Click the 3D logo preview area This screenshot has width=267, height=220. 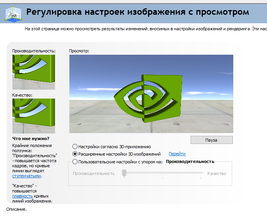(x=151, y=94)
